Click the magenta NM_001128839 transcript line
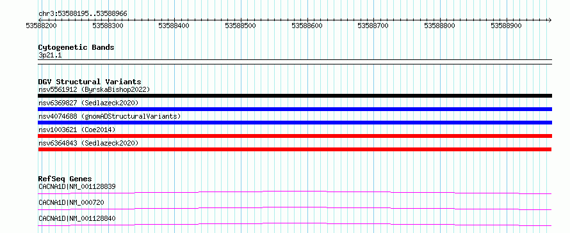This screenshot has width=570, height=233. tap(295, 192)
